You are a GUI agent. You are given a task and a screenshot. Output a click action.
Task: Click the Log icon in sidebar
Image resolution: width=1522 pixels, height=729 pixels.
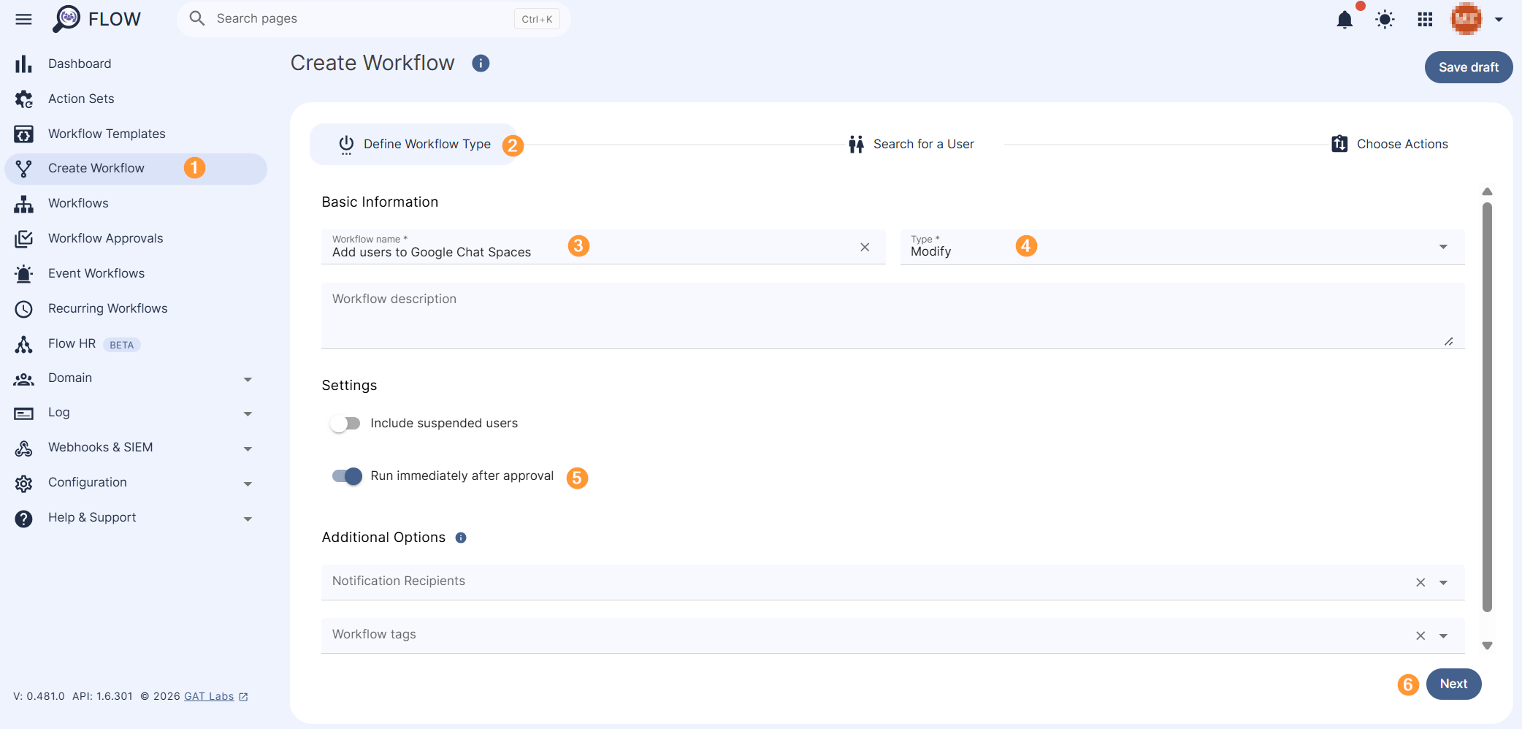point(23,414)
